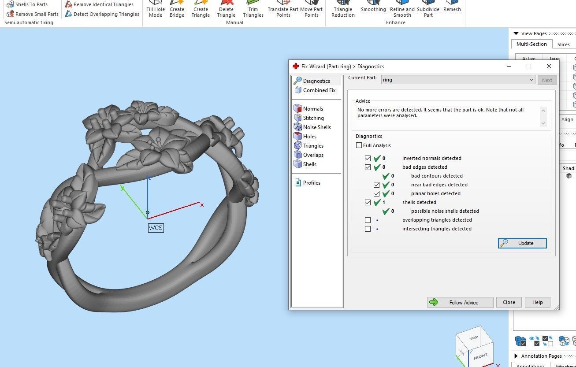The width and height of the screenshot is (576, 367).
Task: Click the small shading cube icon
Action: coord(569,176)
